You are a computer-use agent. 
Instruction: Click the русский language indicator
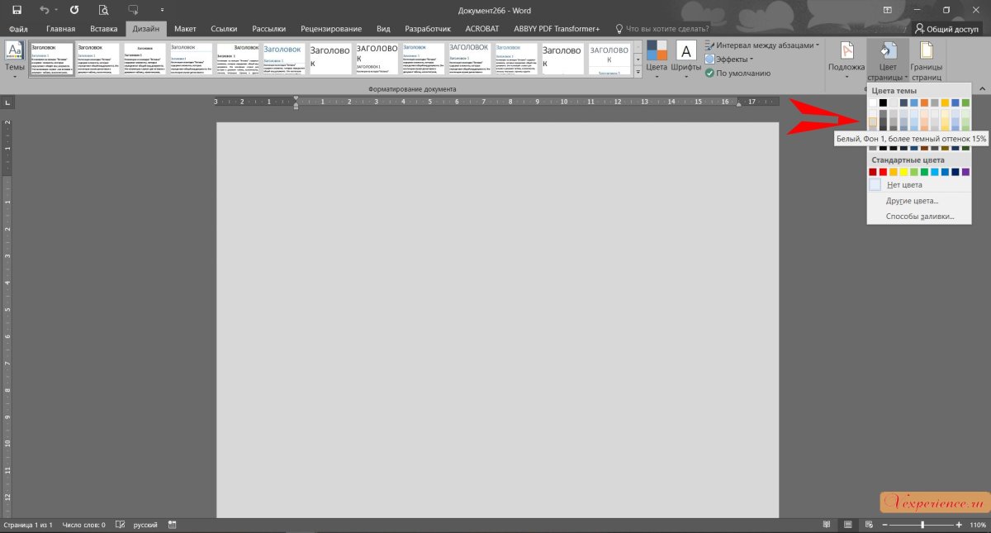(x=145, y=525)
